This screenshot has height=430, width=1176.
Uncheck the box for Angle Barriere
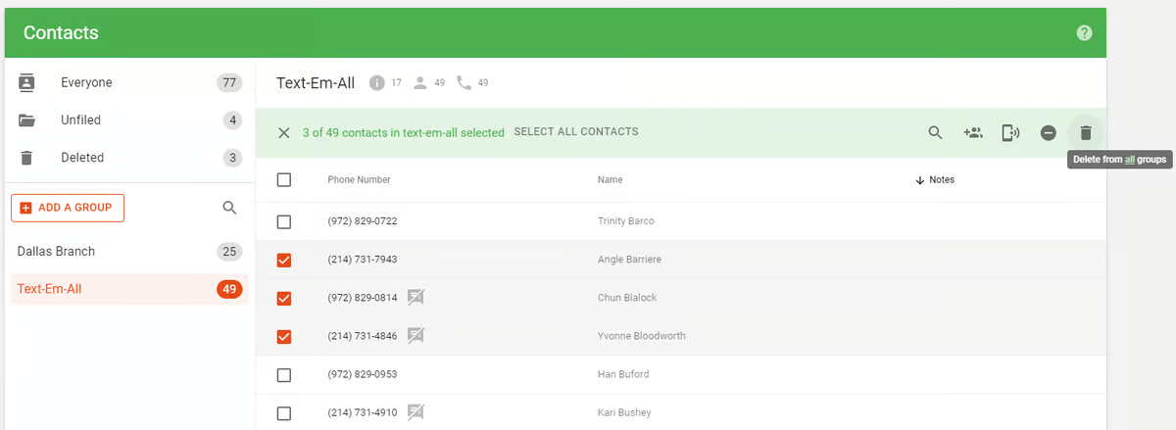[x=284, y=260]
